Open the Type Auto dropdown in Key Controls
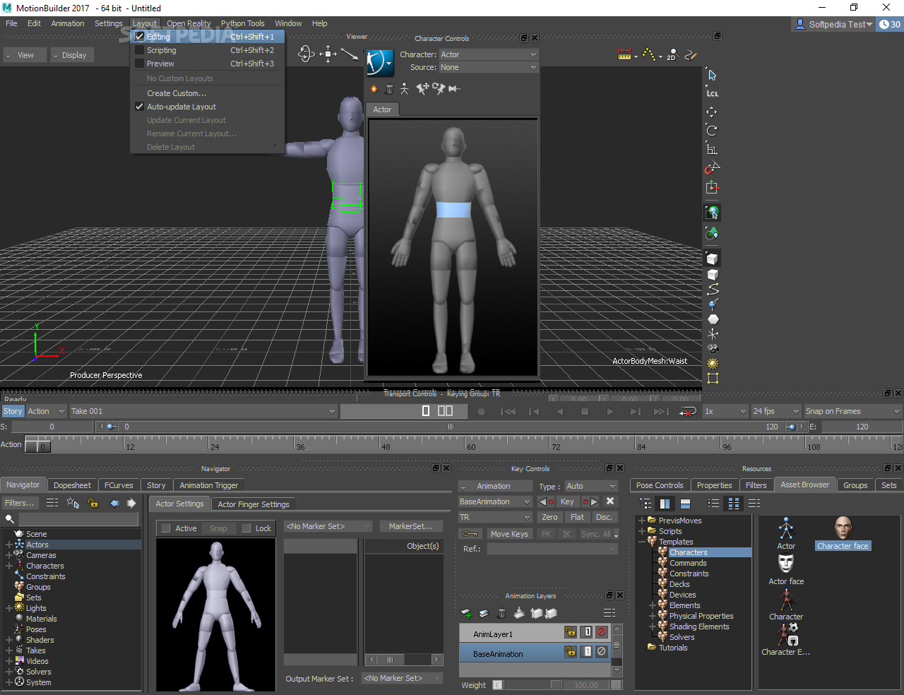This screenshot has width=904, height=695. [x=591, y=486]
